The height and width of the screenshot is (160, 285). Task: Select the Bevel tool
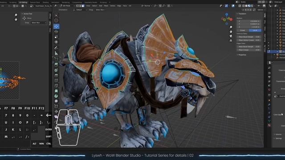point(56,75)
